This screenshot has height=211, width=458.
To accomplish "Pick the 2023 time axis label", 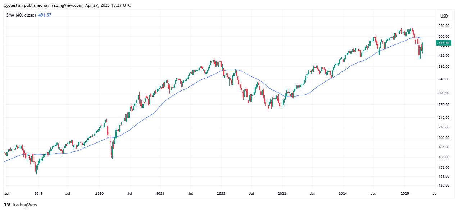I will coord(282,194).
